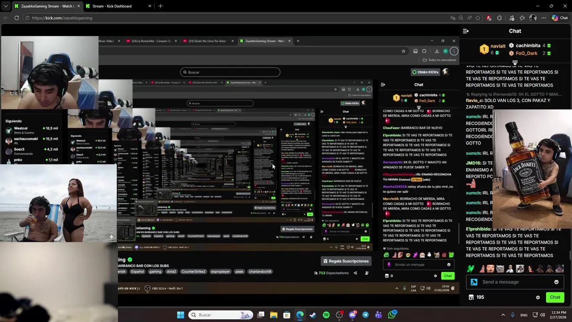Open Telegram from the taskbar
Image resolution: width=572 pixels, height=322 pixels.
(x=366, y=315)
